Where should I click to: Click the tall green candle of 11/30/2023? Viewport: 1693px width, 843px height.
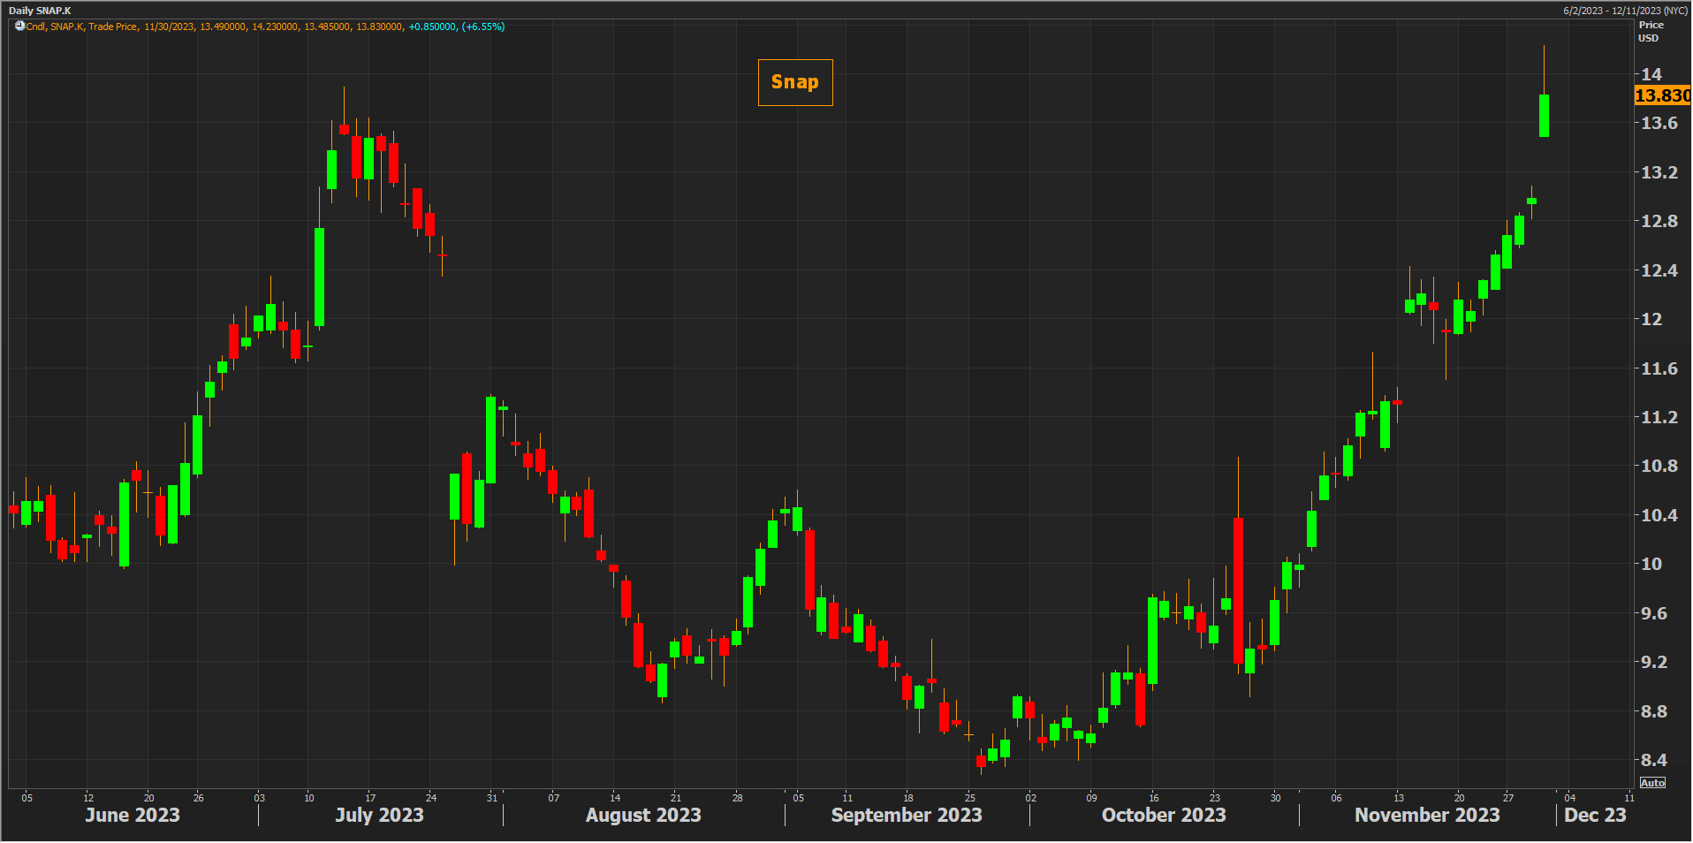(1544, 116)
